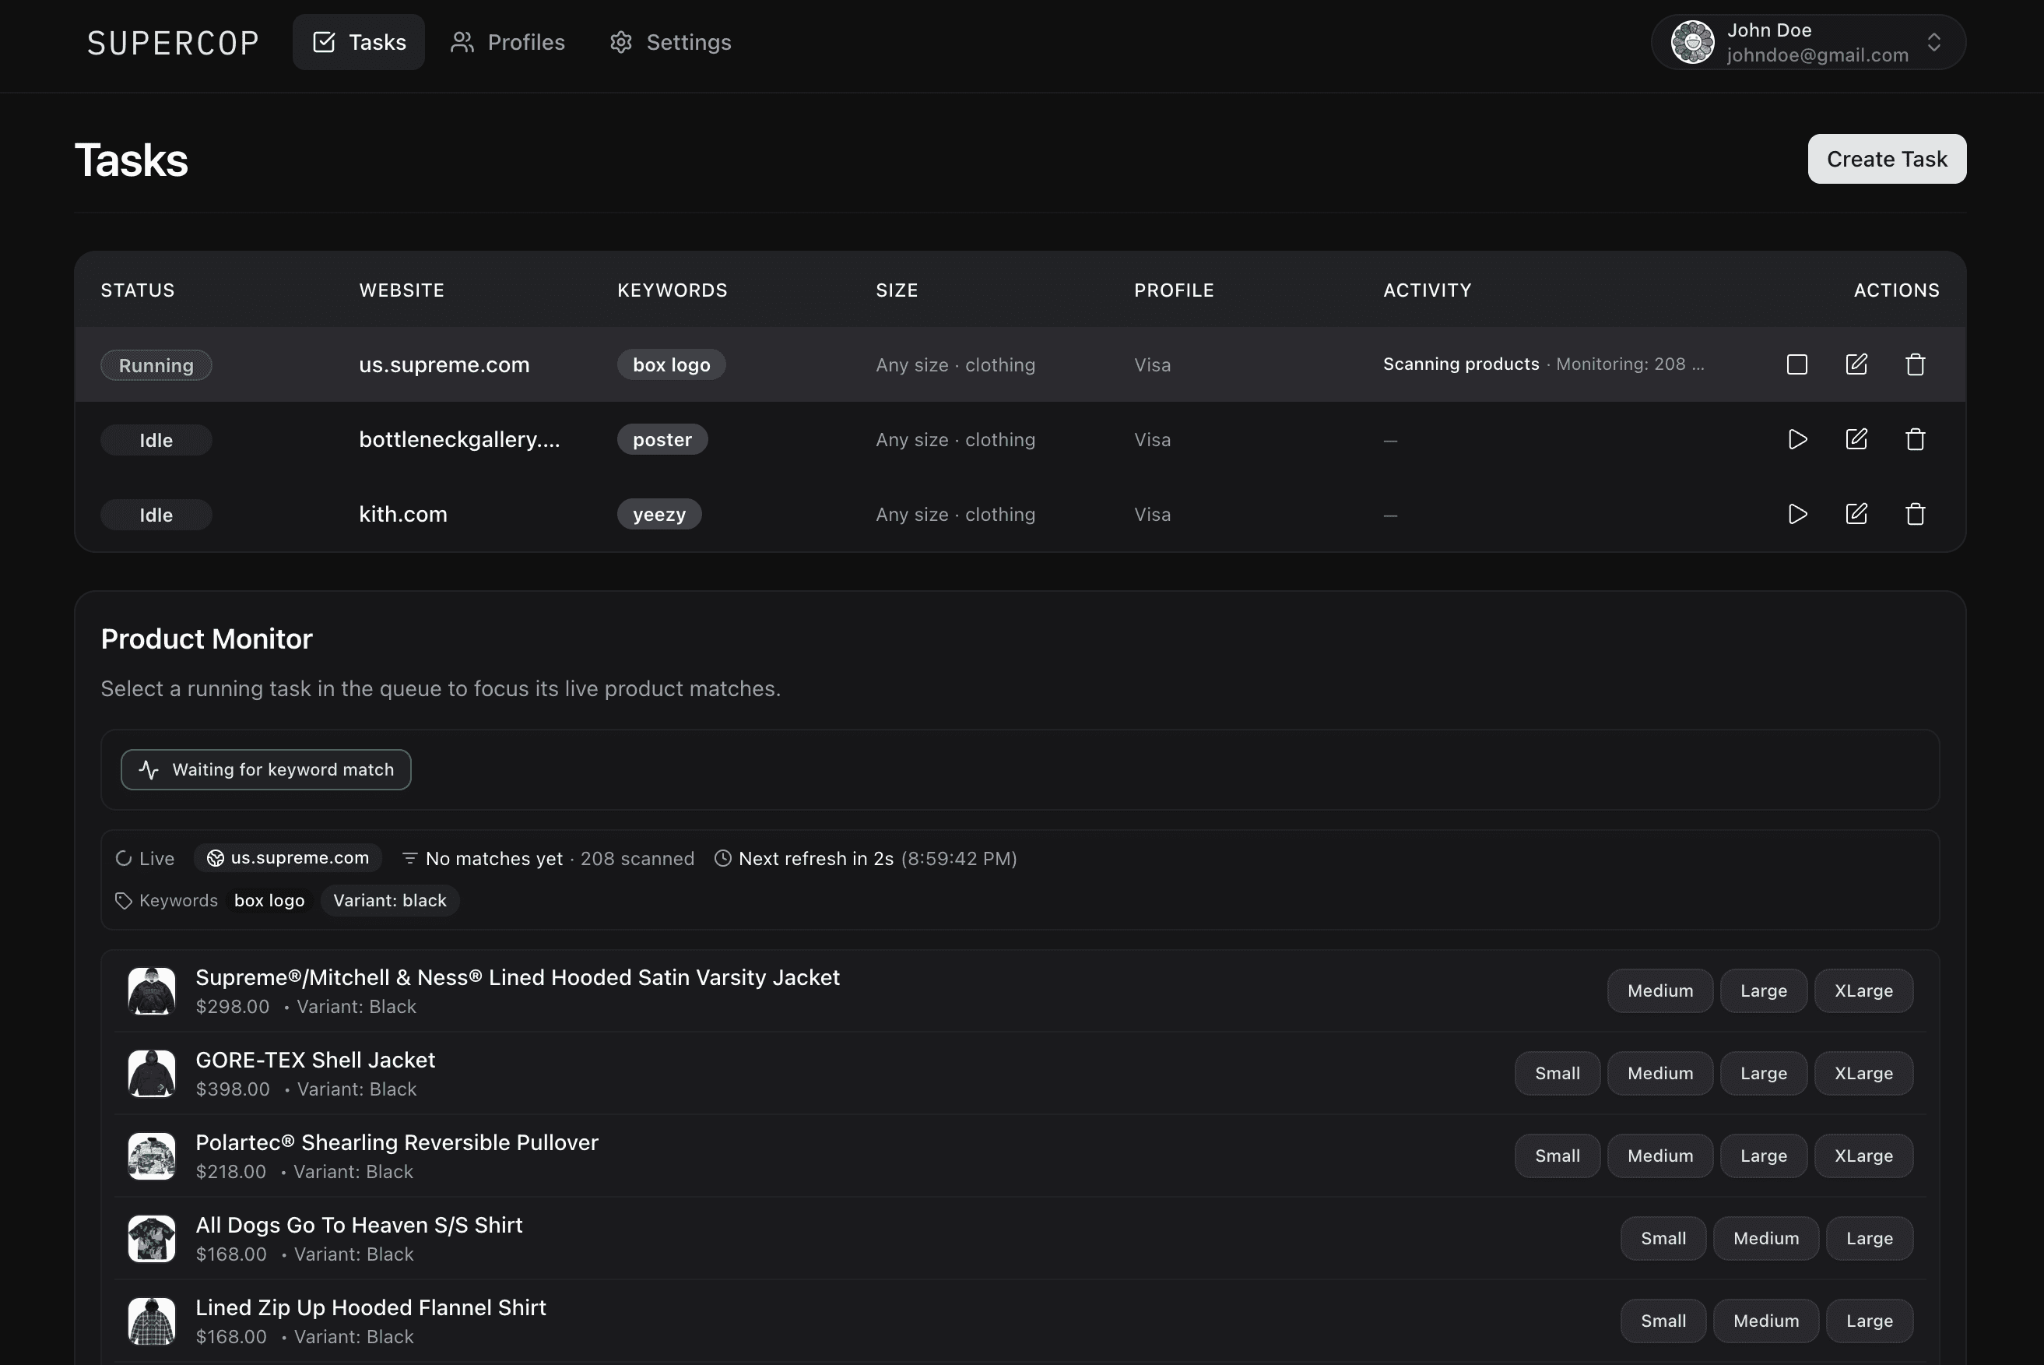
Task: Click the Create Task button
Action: [x=1887, y=158]
